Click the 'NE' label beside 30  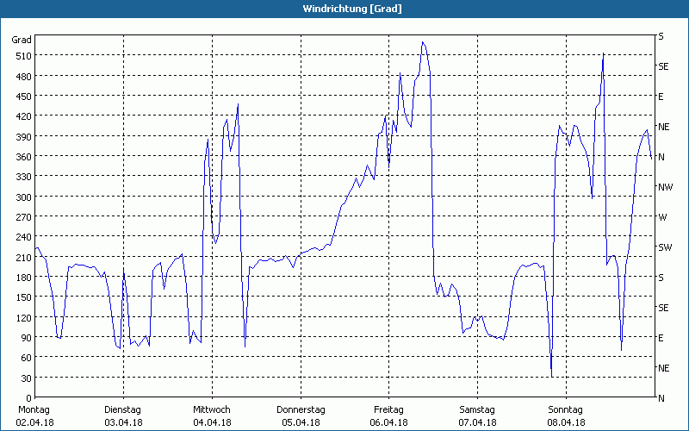pos(663,368)
